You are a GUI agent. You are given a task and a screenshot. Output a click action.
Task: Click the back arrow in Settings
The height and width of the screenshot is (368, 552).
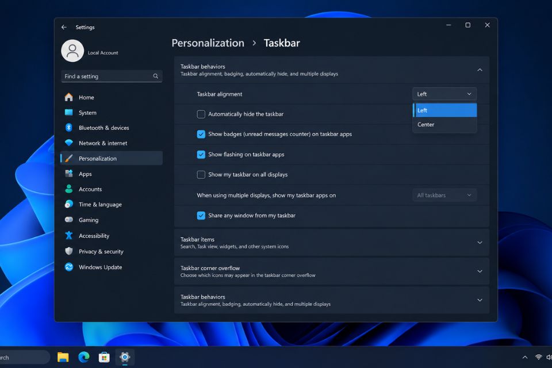[64, 27]
